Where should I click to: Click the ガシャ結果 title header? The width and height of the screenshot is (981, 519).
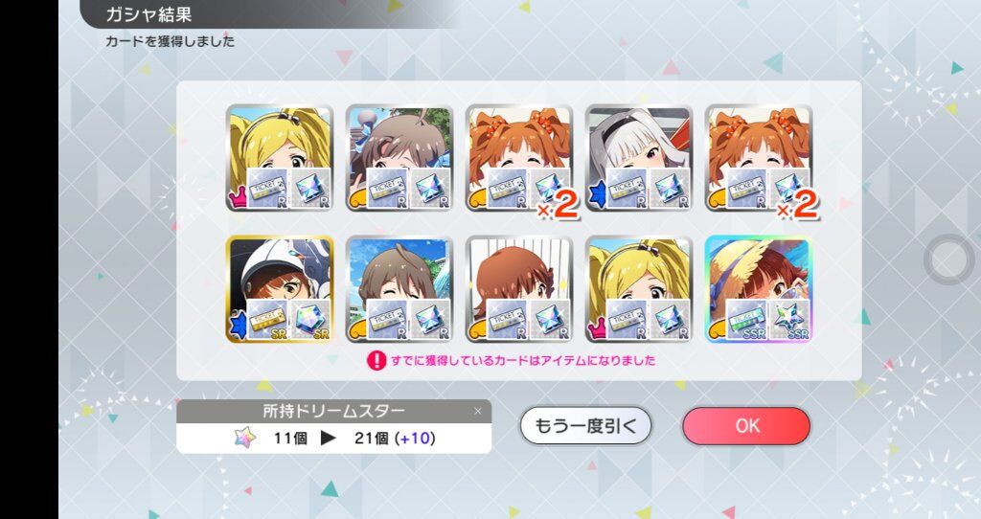(148, 13)
